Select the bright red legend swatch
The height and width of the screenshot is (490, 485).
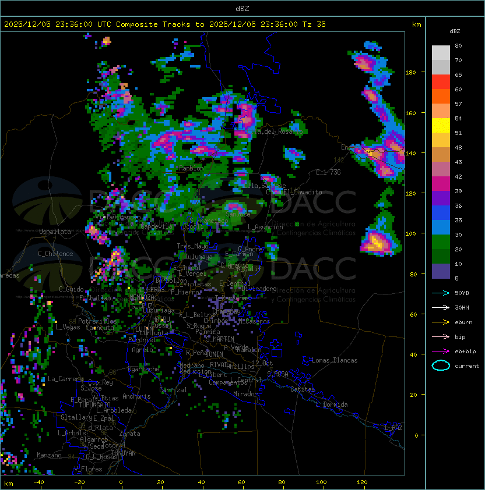tap(441, 82)
